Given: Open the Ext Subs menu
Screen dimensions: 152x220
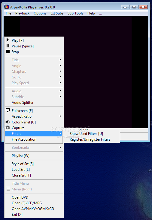Looking at the screenshot, I should pyautogui.click(x=57, y=13).
